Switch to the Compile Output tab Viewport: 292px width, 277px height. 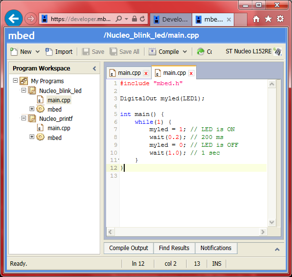point(129,248)
